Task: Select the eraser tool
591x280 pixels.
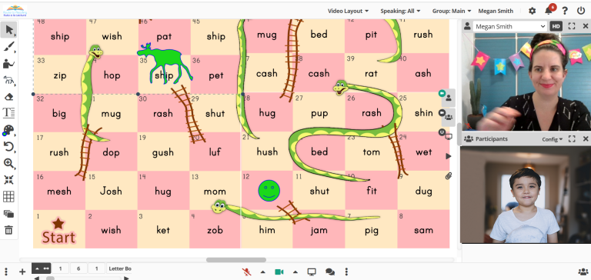Action: (8, 97)
